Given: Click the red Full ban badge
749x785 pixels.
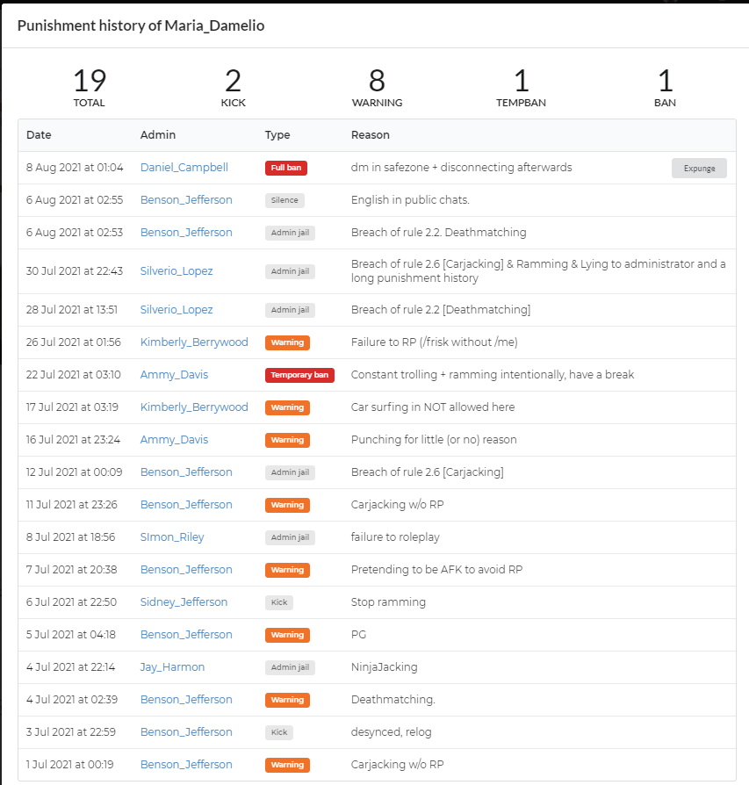Looking at the screenshot, I should point(286,168).
